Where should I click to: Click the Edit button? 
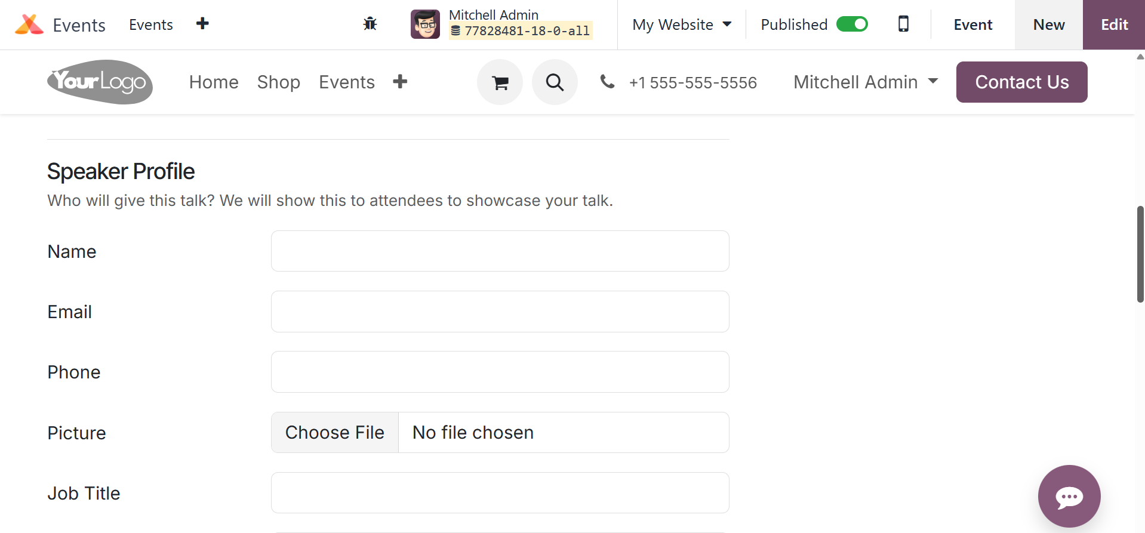1114,24
